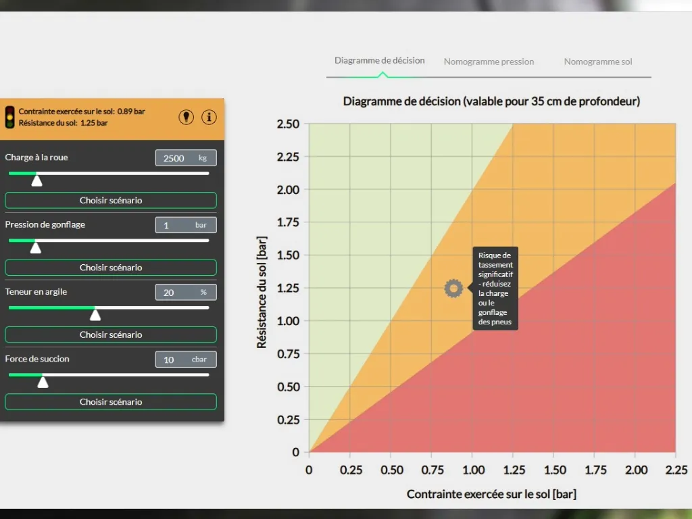Click the 2.25 x-axis tick label
This screenshot has height=519, width=692.
[676, 470]
